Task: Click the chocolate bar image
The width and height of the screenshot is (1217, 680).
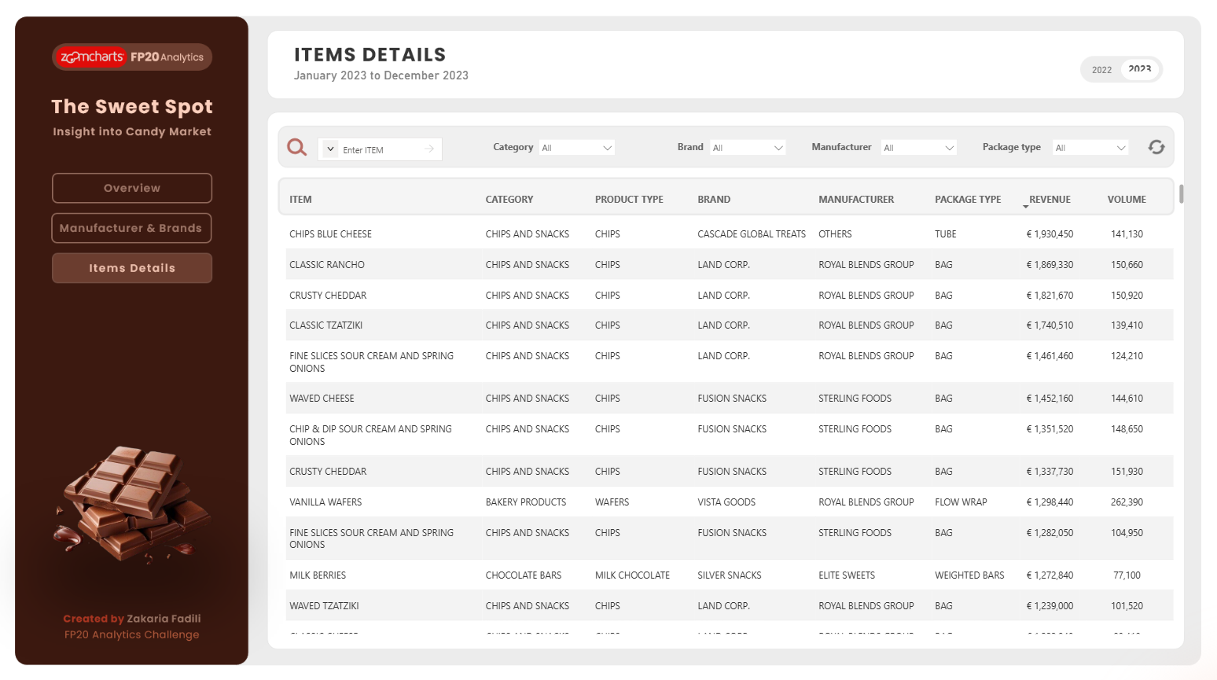Action: (x=132, y=505)
